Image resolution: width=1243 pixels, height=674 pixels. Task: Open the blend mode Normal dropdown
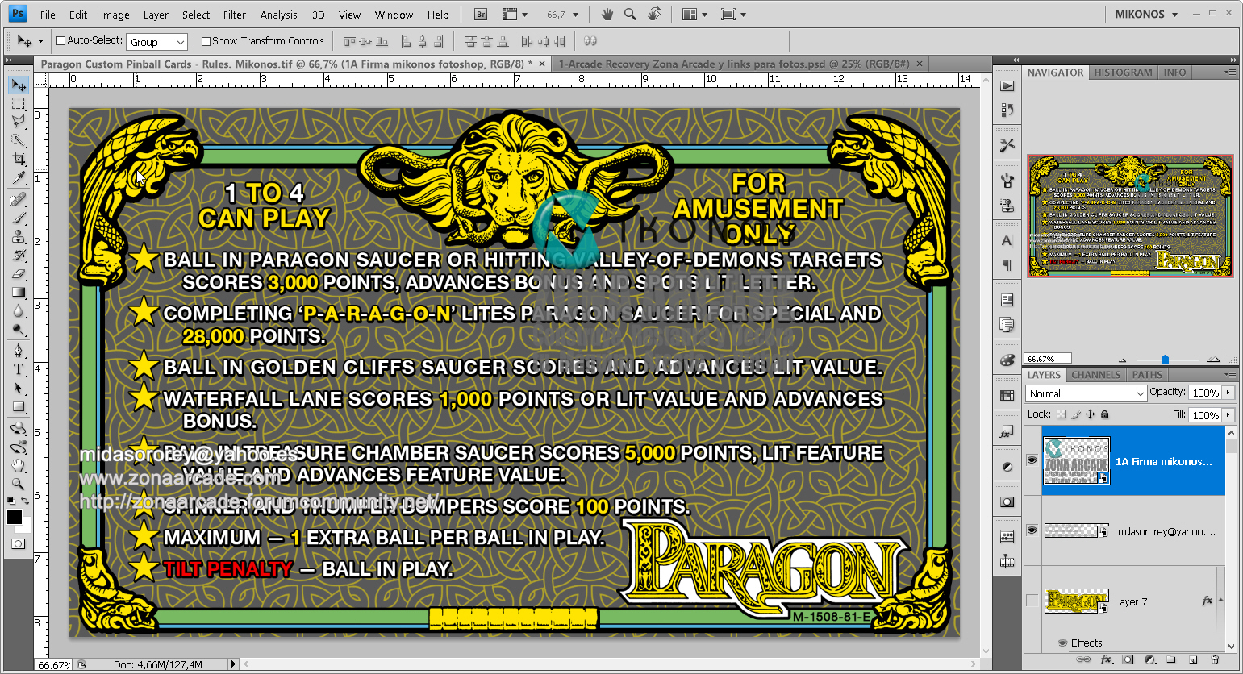pos(1085,393)
